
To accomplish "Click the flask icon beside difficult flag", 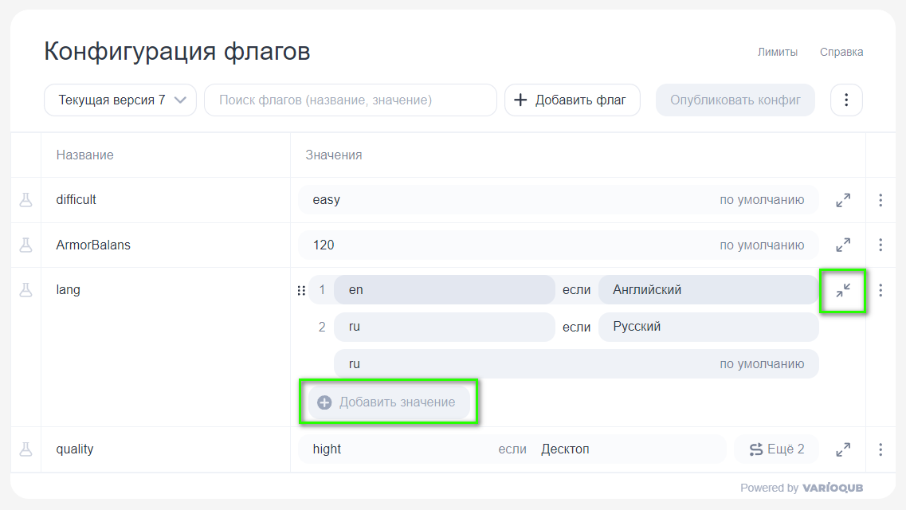I will coord(26,200).
